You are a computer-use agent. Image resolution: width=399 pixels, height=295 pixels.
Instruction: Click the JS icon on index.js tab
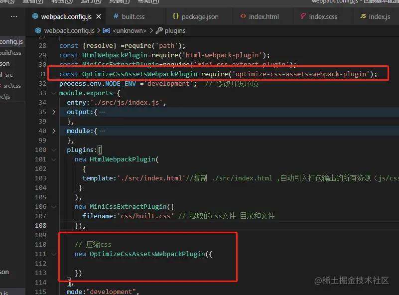pyautogui.click(x=363, y=16)
